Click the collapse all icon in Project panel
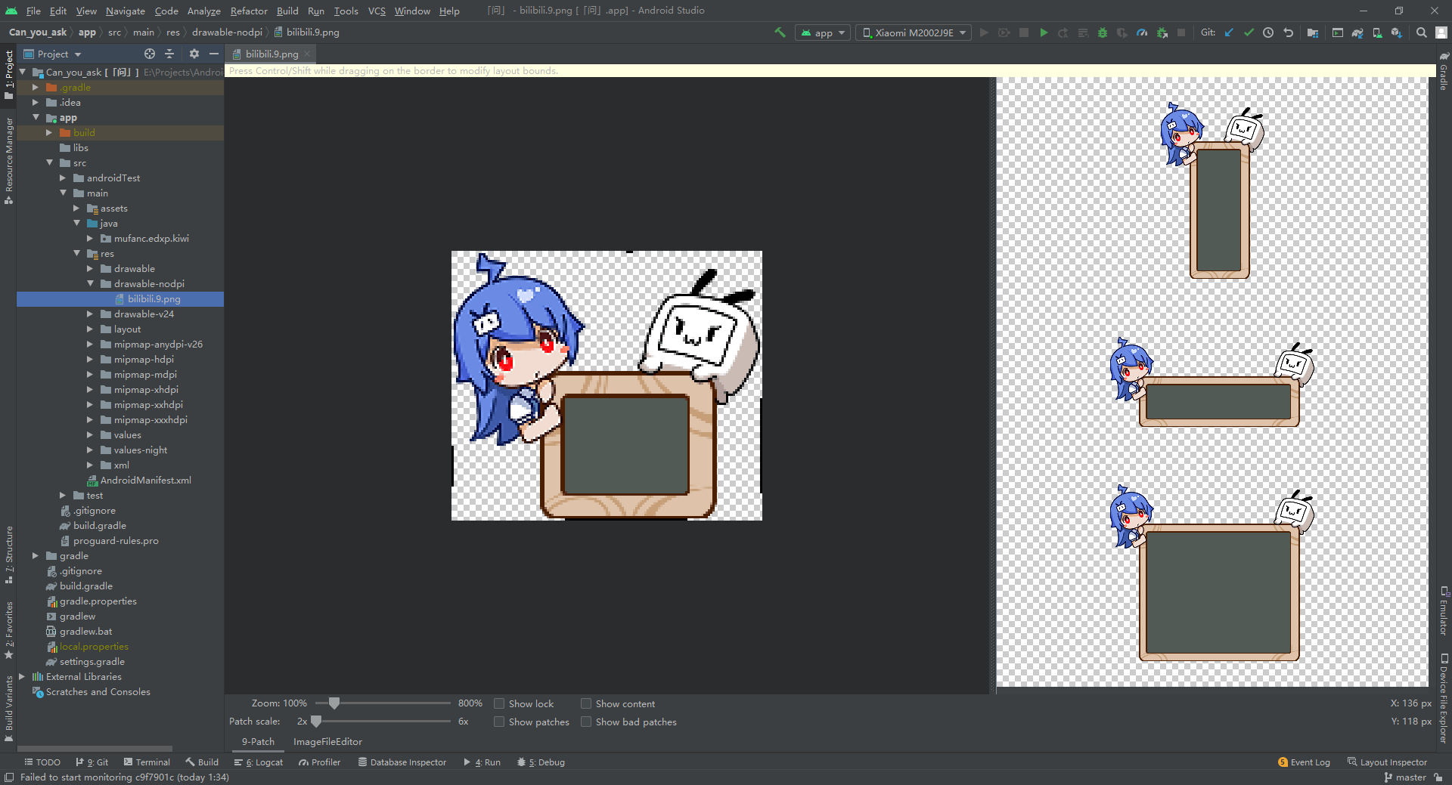Image resolution: width=1452 pixels, height=785 pixels. point(169,54)
